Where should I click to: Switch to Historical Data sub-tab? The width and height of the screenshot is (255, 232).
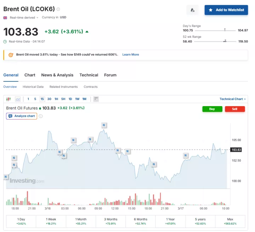33,87
